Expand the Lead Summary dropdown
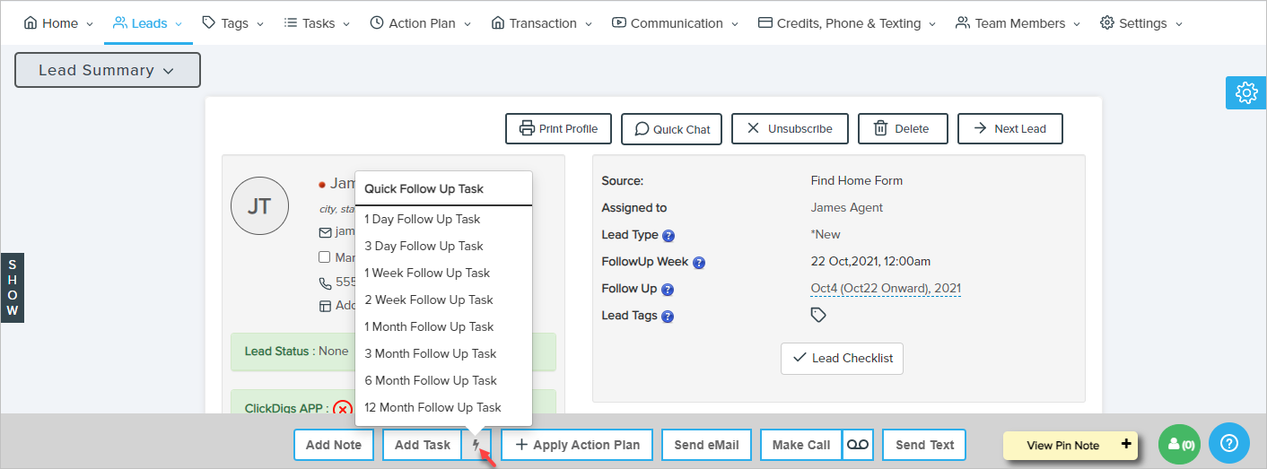Image resolution: width=1267 pixels, height=469 pixels. (107, 70)
